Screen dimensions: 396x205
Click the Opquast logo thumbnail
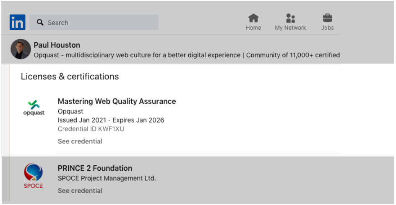[x=34, y=108]
